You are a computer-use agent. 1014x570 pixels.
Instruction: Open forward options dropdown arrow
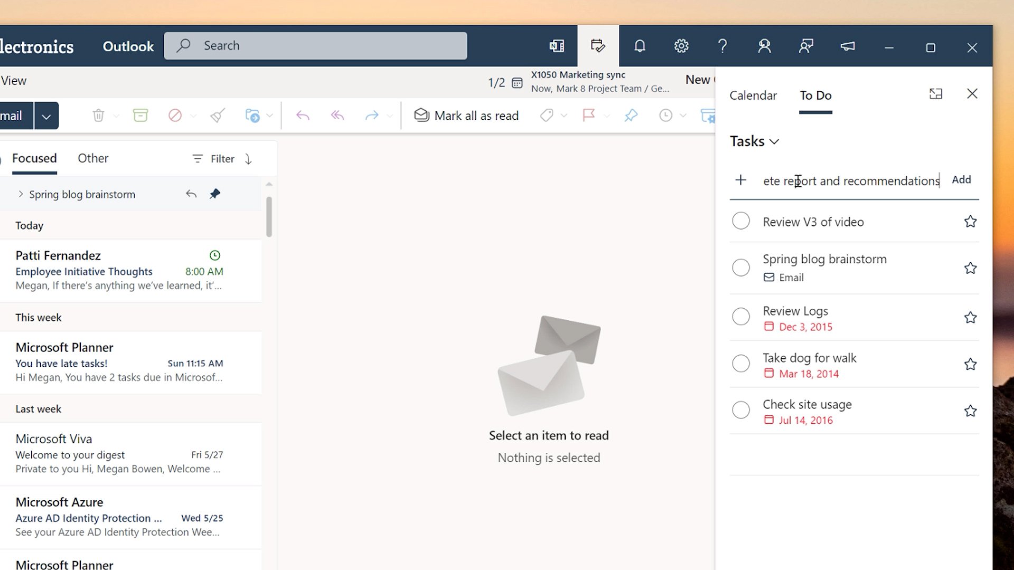point(390,116)
